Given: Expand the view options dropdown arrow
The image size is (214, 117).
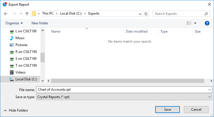Looking at the screenshot, I should pos(195,23).
